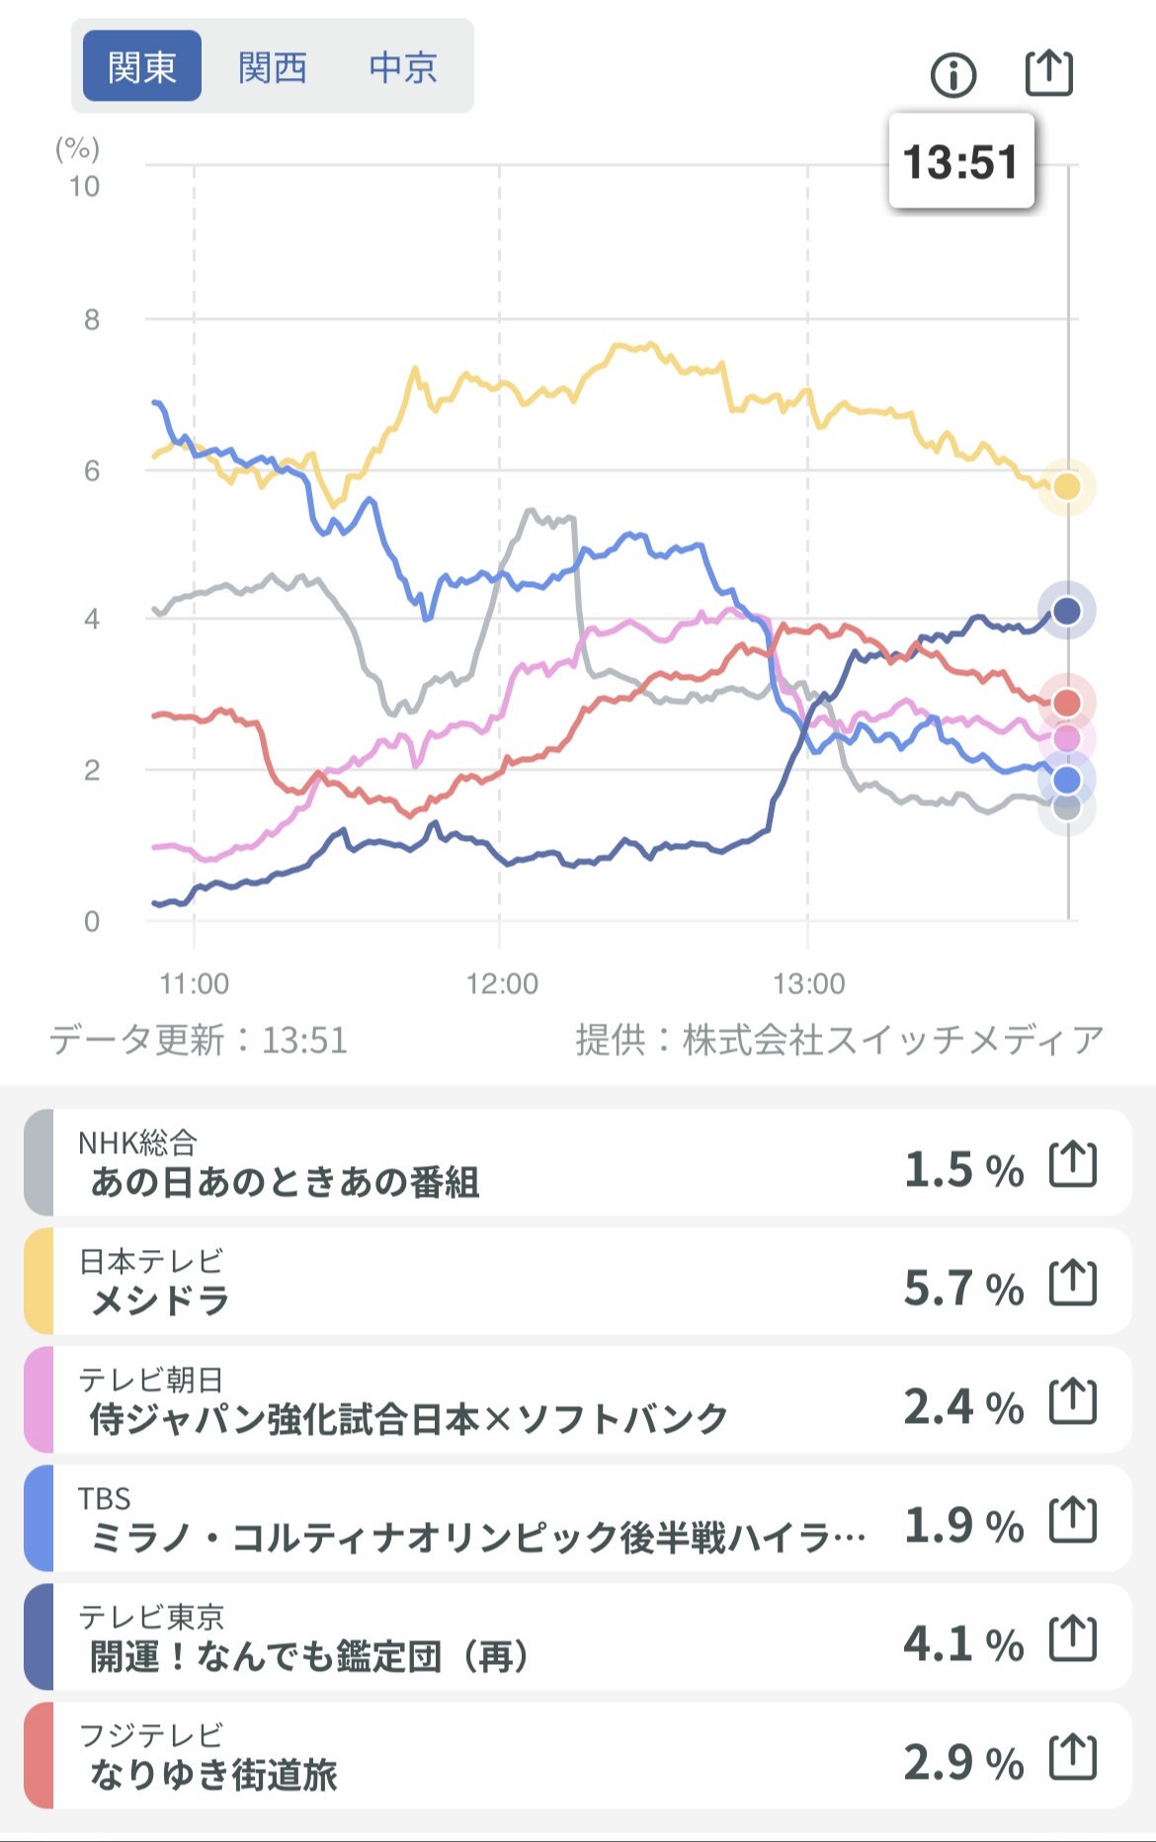The height and width of the screenshot is (1842, 1156).
Task: Share the テレビ朝日 program rating
Action: click(x=1073, y=1400)
